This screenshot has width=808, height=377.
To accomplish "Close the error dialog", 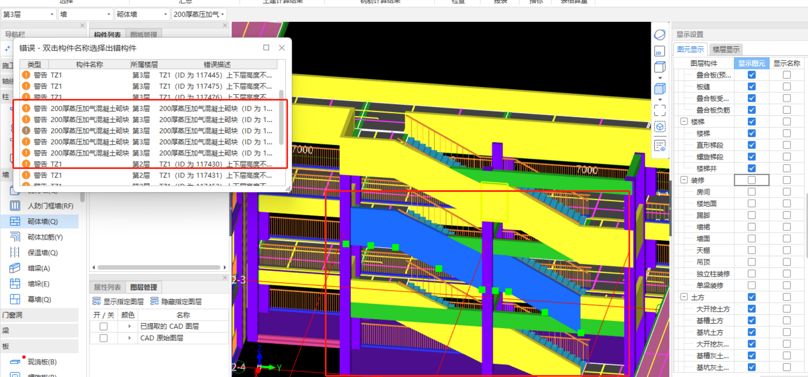I will coord(282,48).
